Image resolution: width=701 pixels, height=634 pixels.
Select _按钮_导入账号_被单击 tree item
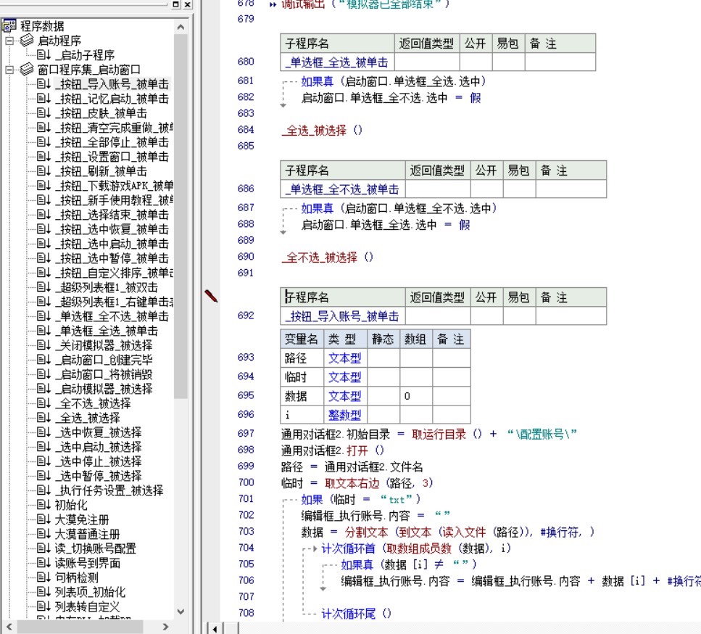tap(112, 84)
